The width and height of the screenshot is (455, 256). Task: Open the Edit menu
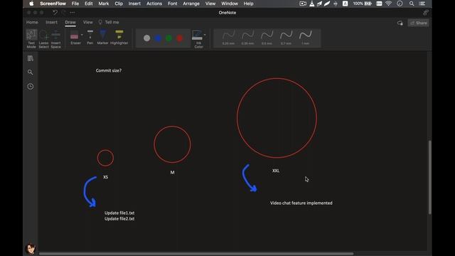click(88, 4)
